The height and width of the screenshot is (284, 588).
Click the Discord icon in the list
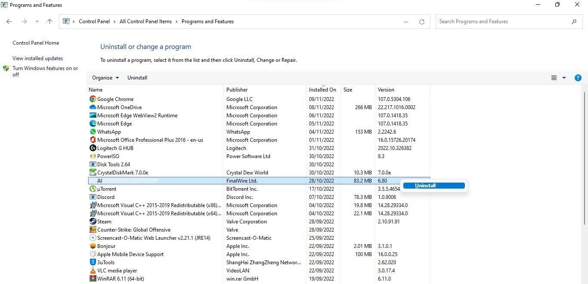pos(92,197)
